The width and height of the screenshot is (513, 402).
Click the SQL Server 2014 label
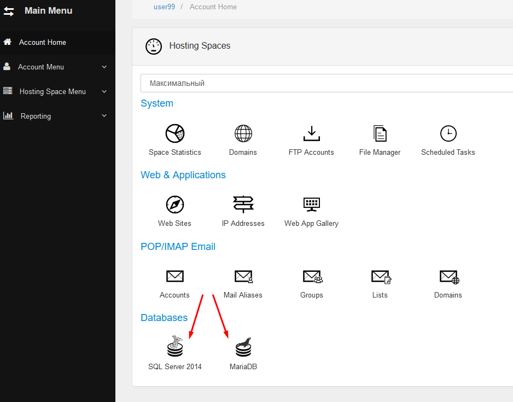pyautogui.click(x=175, y=366)
